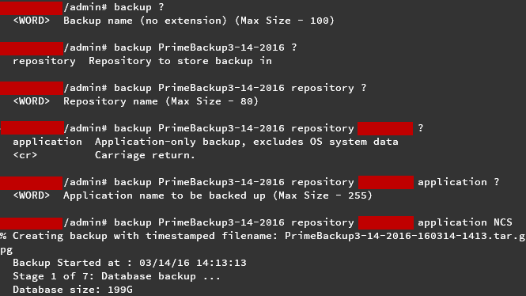Screen dimensions: 526x296
Task: Click 'Application name to be backed up' text
Action: point(165,195)
